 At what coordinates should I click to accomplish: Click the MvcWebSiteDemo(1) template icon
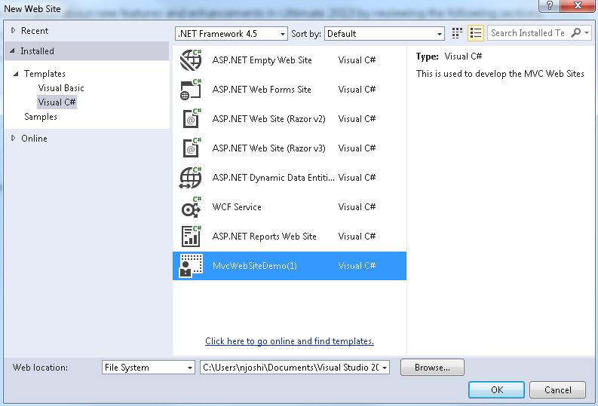[191, 265]
